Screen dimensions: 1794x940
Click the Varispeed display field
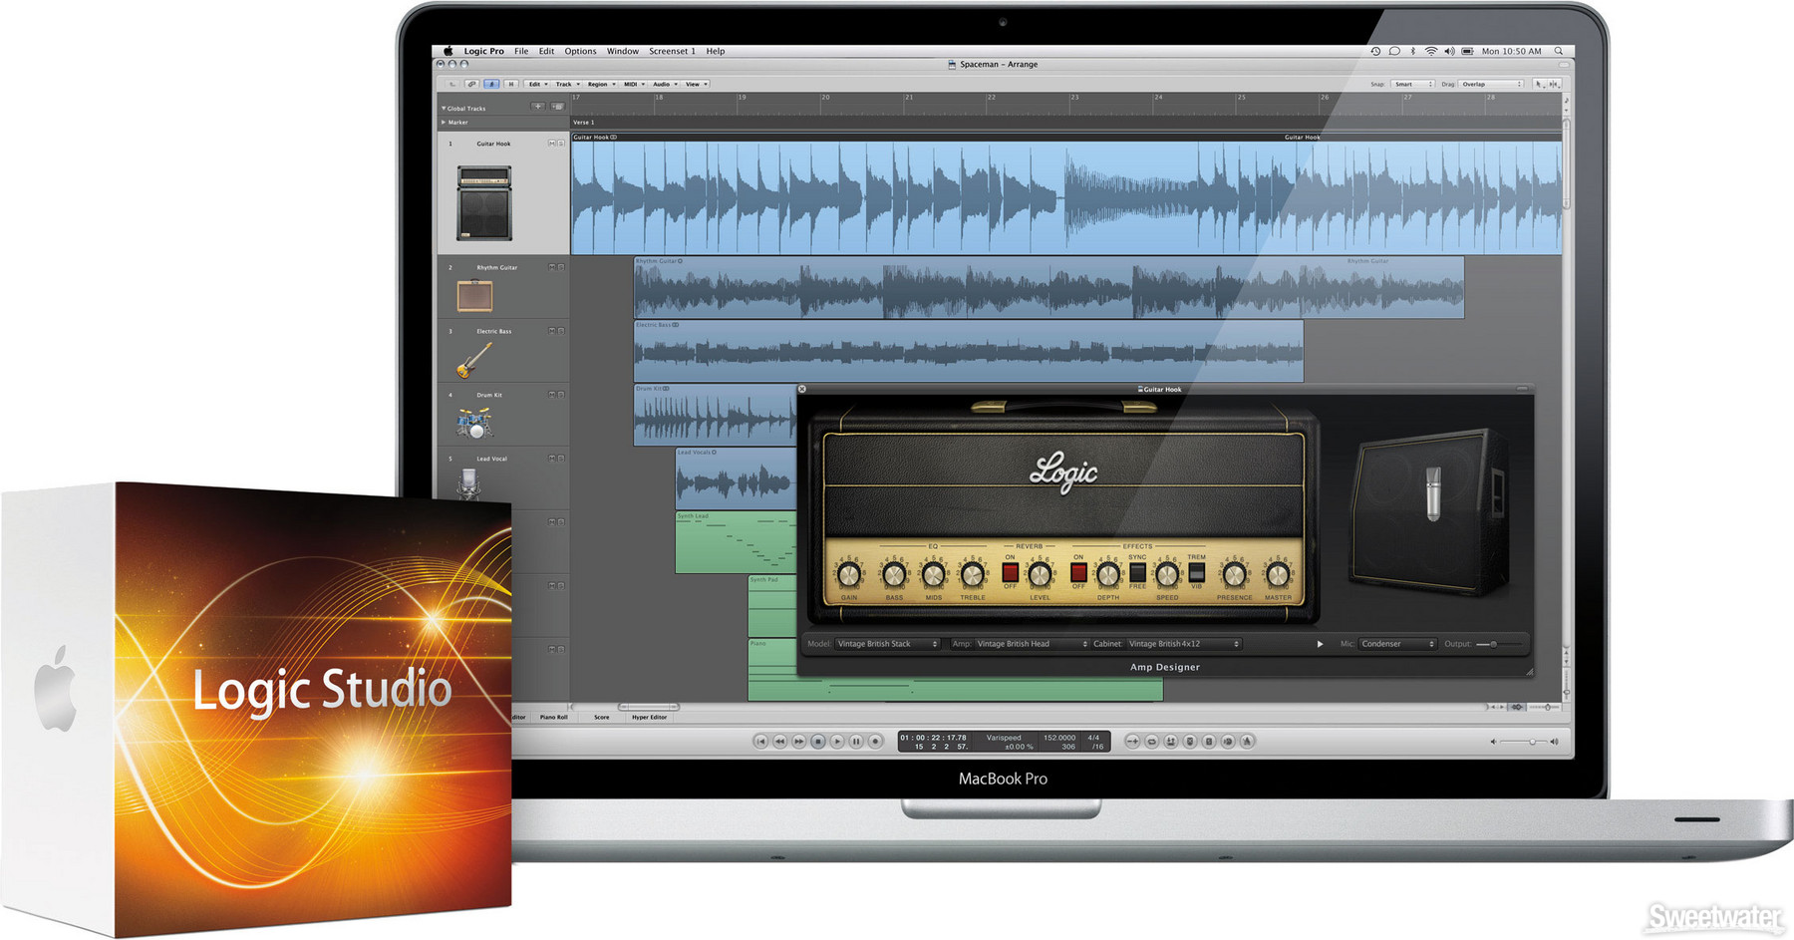tap(1005, 742)
